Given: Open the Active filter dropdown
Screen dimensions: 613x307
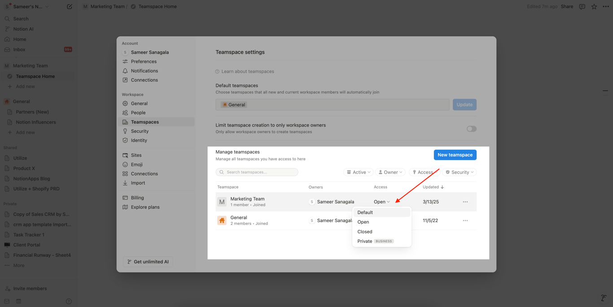Looking at the screenshot, I should pyautogui.click(x=358, y=172).
